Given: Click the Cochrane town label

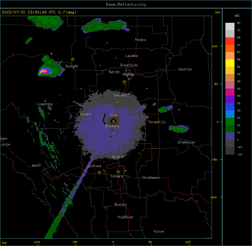Looking at the screenshot, I should 94,166.
